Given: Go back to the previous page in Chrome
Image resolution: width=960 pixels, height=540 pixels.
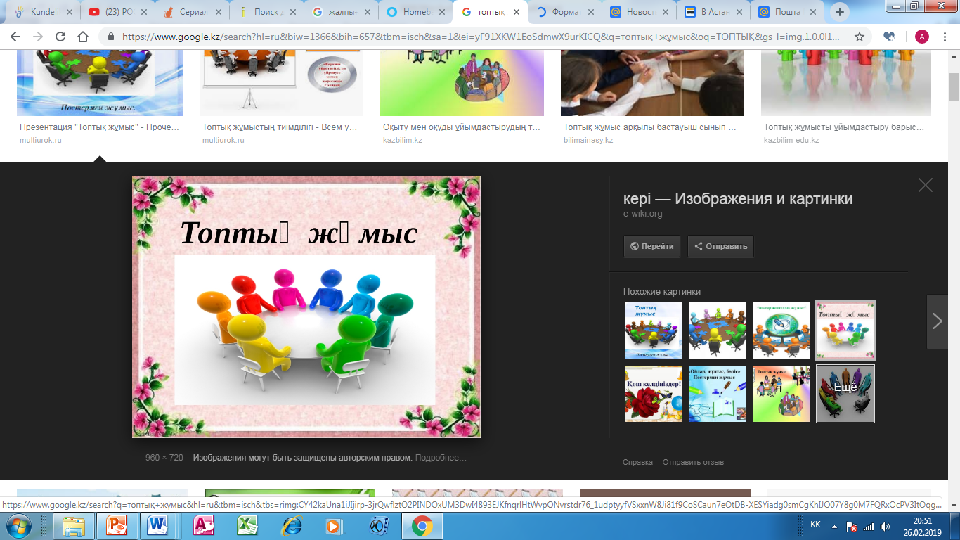Looking at the screenshot, I should pos(15,37).
